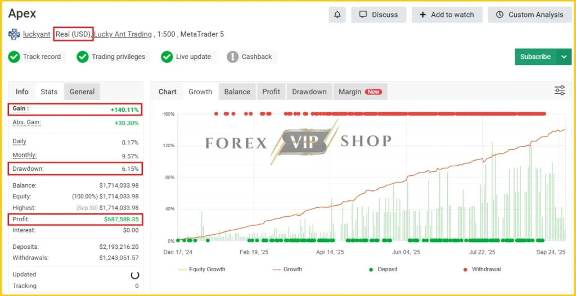Click the Monthly label
Image resolution: width=576 pixels, height=296 pixels.
pos(24,156)
